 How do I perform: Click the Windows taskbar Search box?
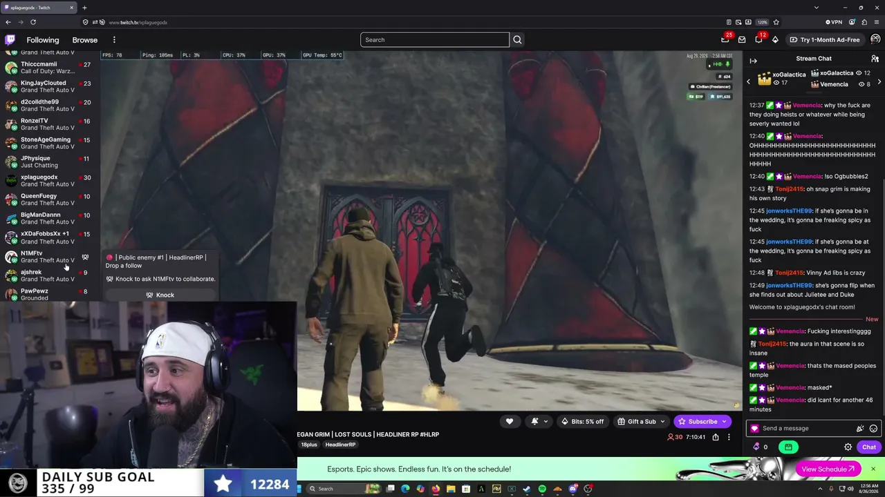[x=342, y=489]
